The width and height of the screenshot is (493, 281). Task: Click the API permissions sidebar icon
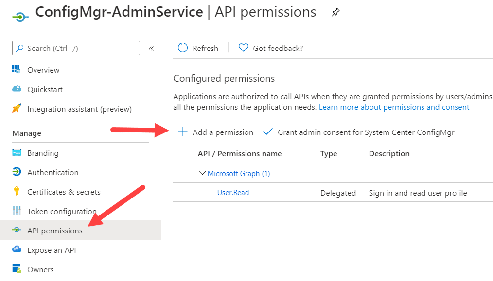(x=17, y=230)
